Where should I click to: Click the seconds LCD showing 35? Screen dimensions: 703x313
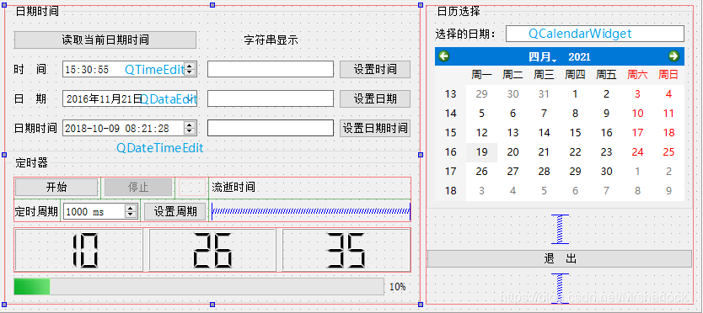(346, 250)
